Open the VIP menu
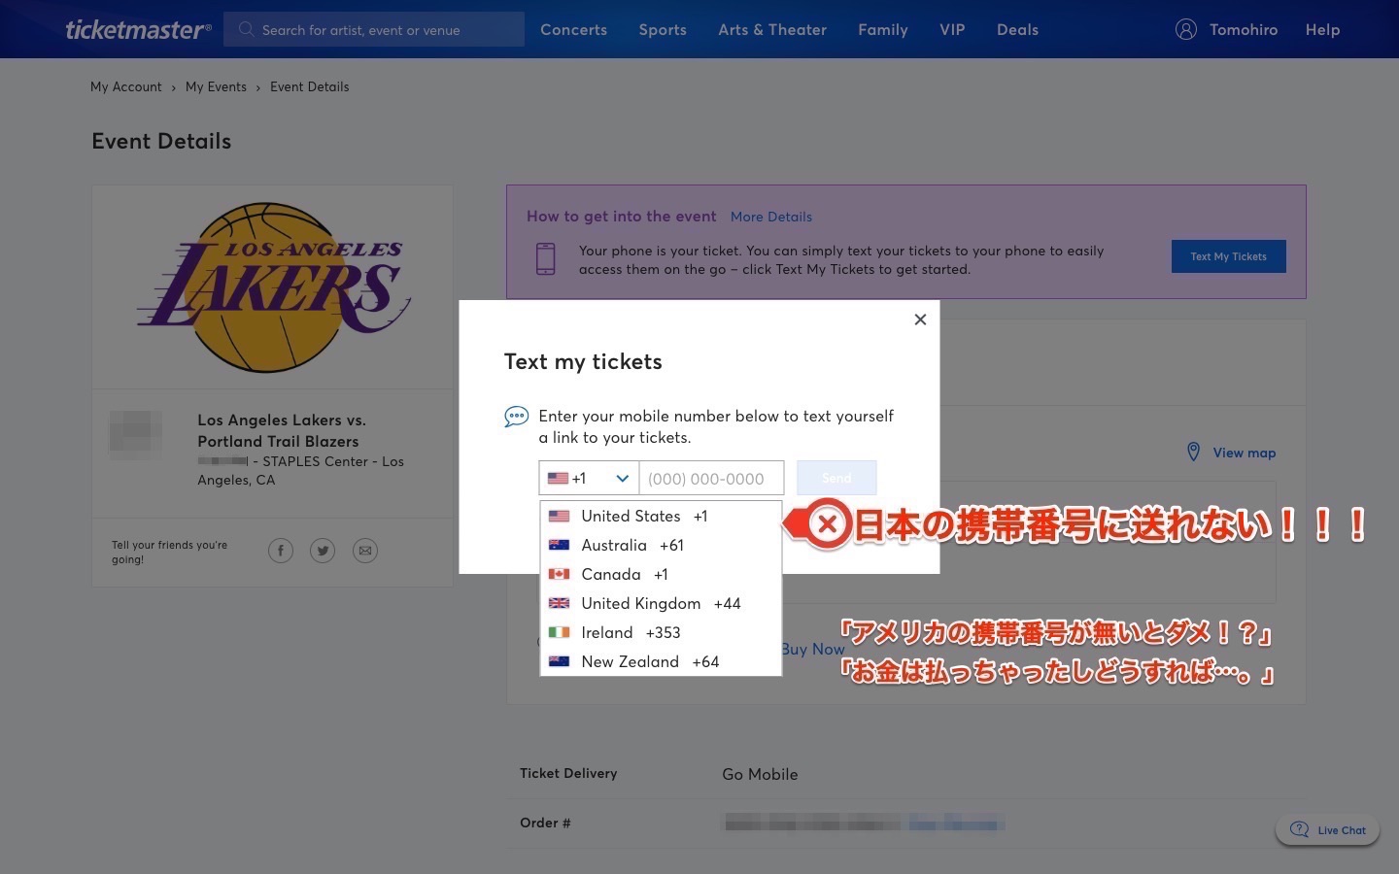 (x=952, y=29)
